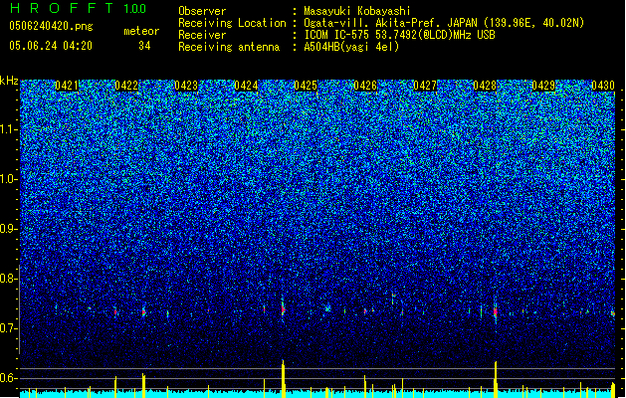
Task: Click the 'meteor' label
Action: [141, 31]
